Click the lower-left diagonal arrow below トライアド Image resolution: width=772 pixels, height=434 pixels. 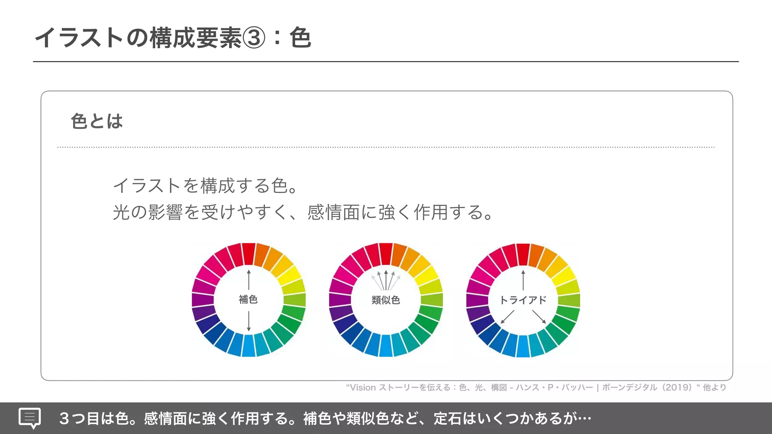pos(507,316)
